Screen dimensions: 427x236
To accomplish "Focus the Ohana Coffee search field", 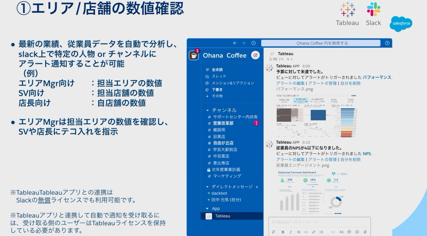I will point(321,43).
